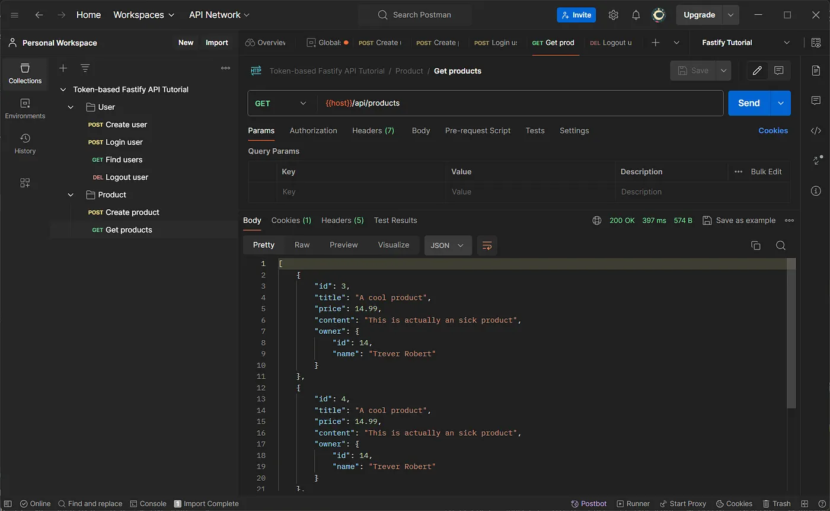This screenshot has height=511, width=830.
Task: Switch response view to Preview
Action: (x=344, y=245)
